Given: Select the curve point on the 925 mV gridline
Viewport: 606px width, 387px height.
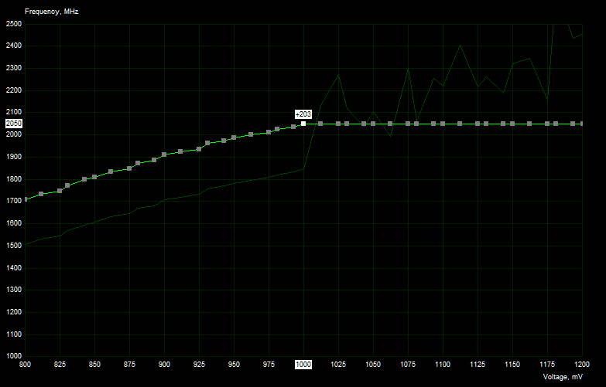Looking at the screenshot, I should click(199, 149).
